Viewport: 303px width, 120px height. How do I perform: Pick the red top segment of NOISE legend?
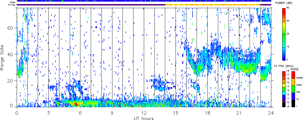point(293,75)
